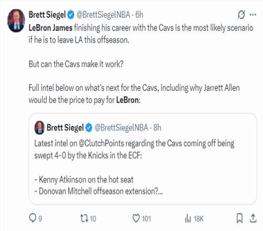Visit the @BrettSiegelNBA handle on main tweet
Image resolution: width=263 pixels, height=231 pixels.
[x=104, y=15]
